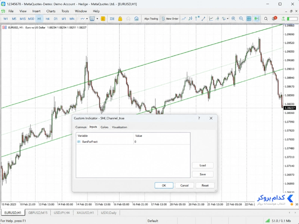Open the View menu
Image resolution: width=299 pixels, height=224 pixels.
tap(23, 11)
